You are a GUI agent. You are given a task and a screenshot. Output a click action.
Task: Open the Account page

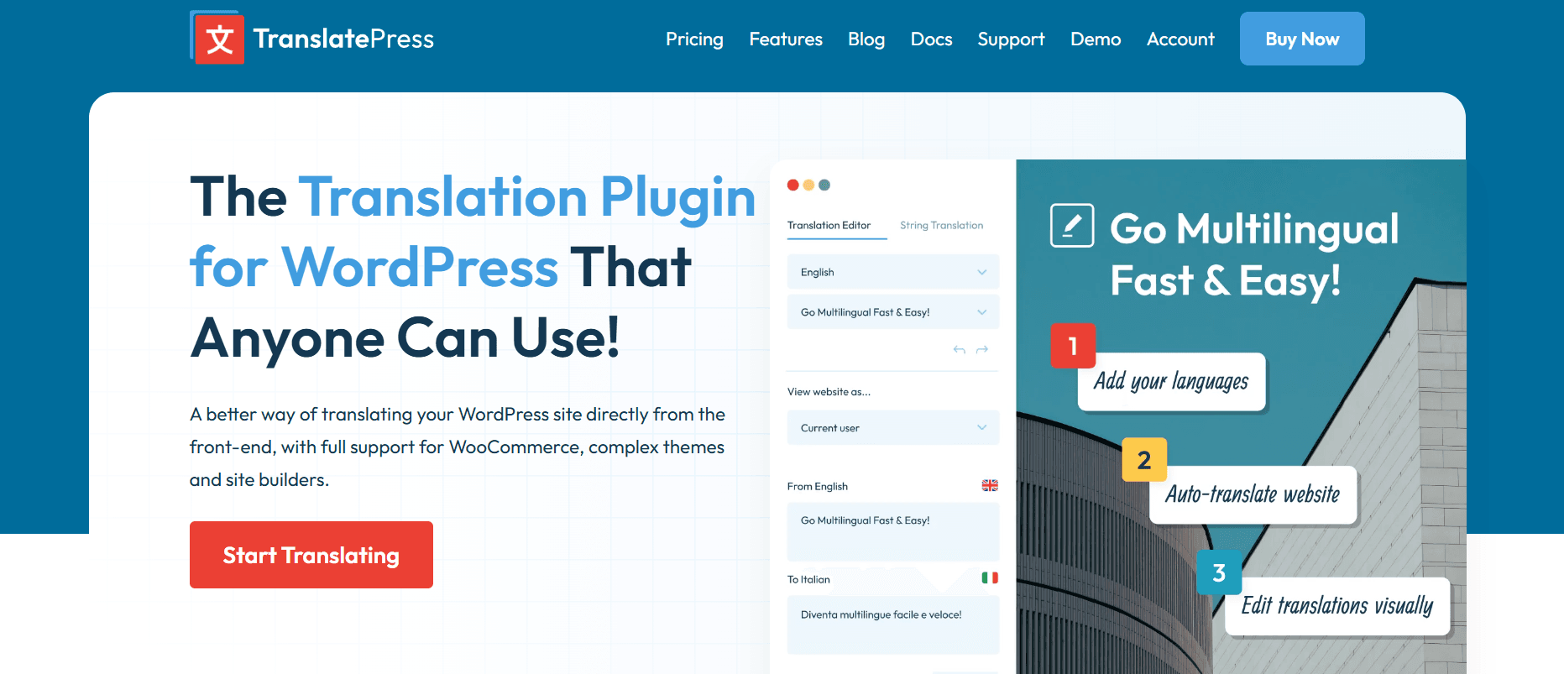(x=1180, y=39)
